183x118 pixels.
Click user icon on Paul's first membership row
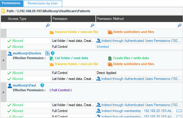[98, 111]
